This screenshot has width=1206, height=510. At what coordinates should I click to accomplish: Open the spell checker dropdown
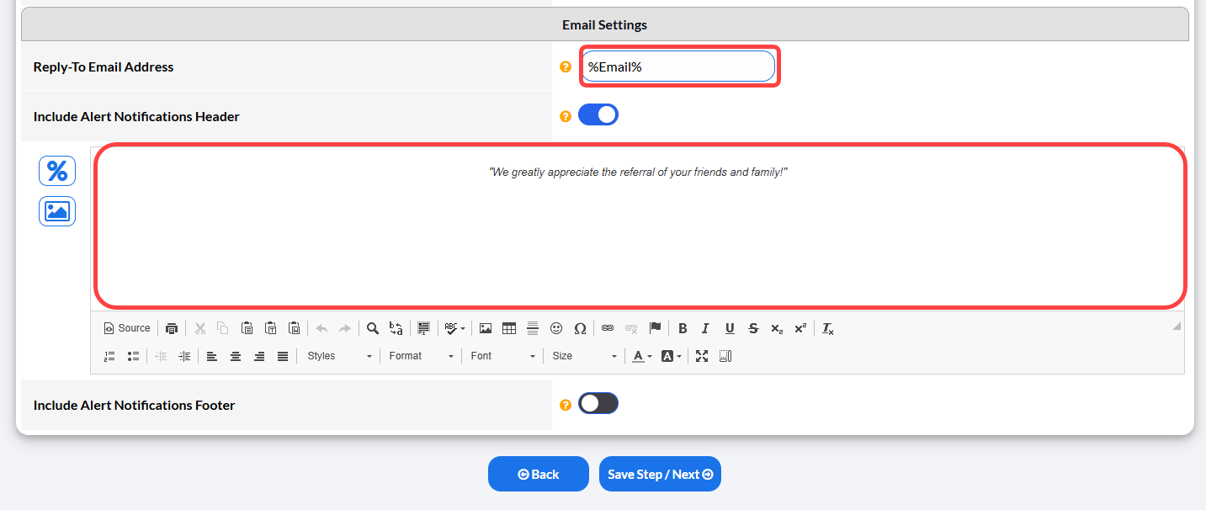(454, 328)
